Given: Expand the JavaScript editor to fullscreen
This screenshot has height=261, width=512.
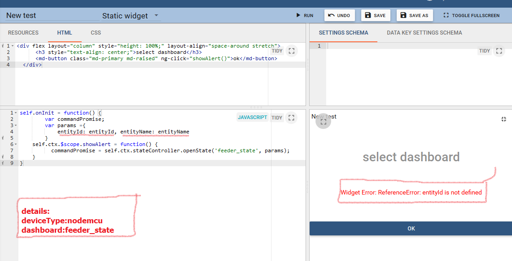Looking at the screenshot, I should pyautogui.click(x=292, y=117).
